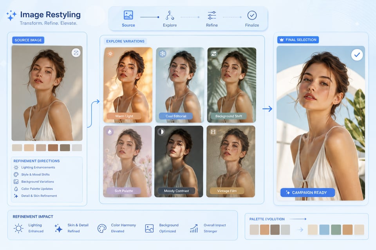
Task: Click the Warm Light label button
Action: point(124,116)
